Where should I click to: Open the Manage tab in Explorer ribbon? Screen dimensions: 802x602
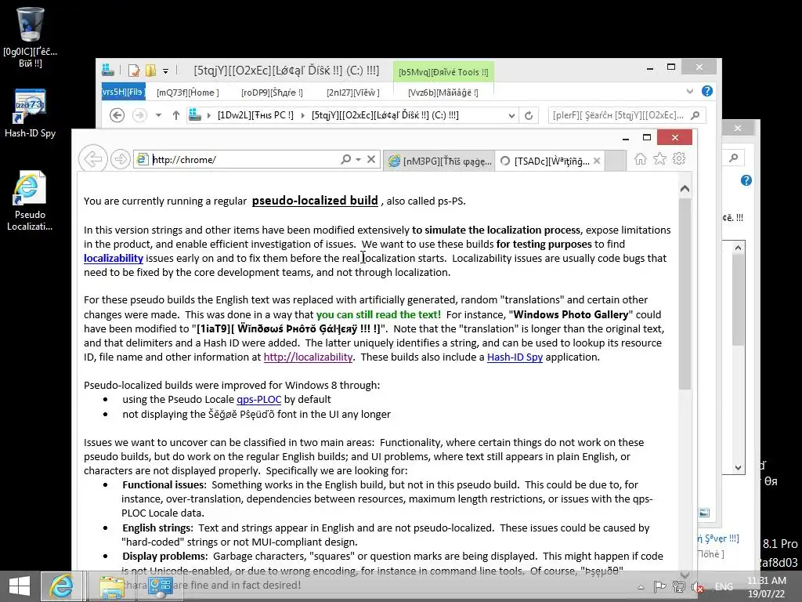click(443, 92)
